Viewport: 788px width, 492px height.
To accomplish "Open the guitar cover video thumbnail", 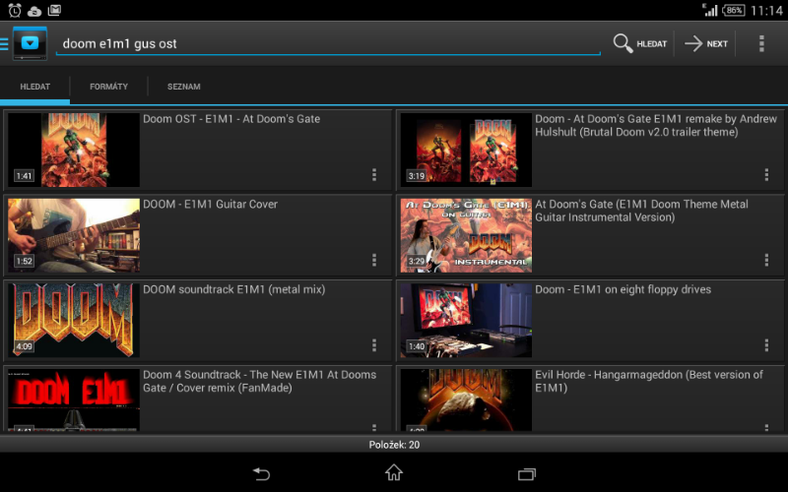I will 74,235.
